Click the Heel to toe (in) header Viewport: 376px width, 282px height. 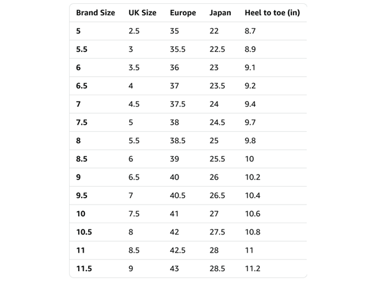tap(272, 13)
